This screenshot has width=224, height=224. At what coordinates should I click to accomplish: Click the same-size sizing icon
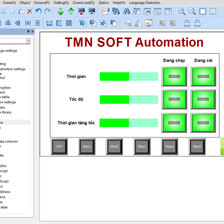pos(69,23)
